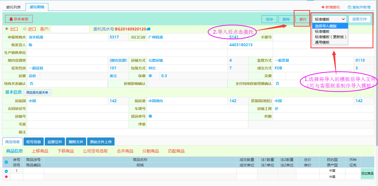Select the 进口 radio button

tap(25, 29)
